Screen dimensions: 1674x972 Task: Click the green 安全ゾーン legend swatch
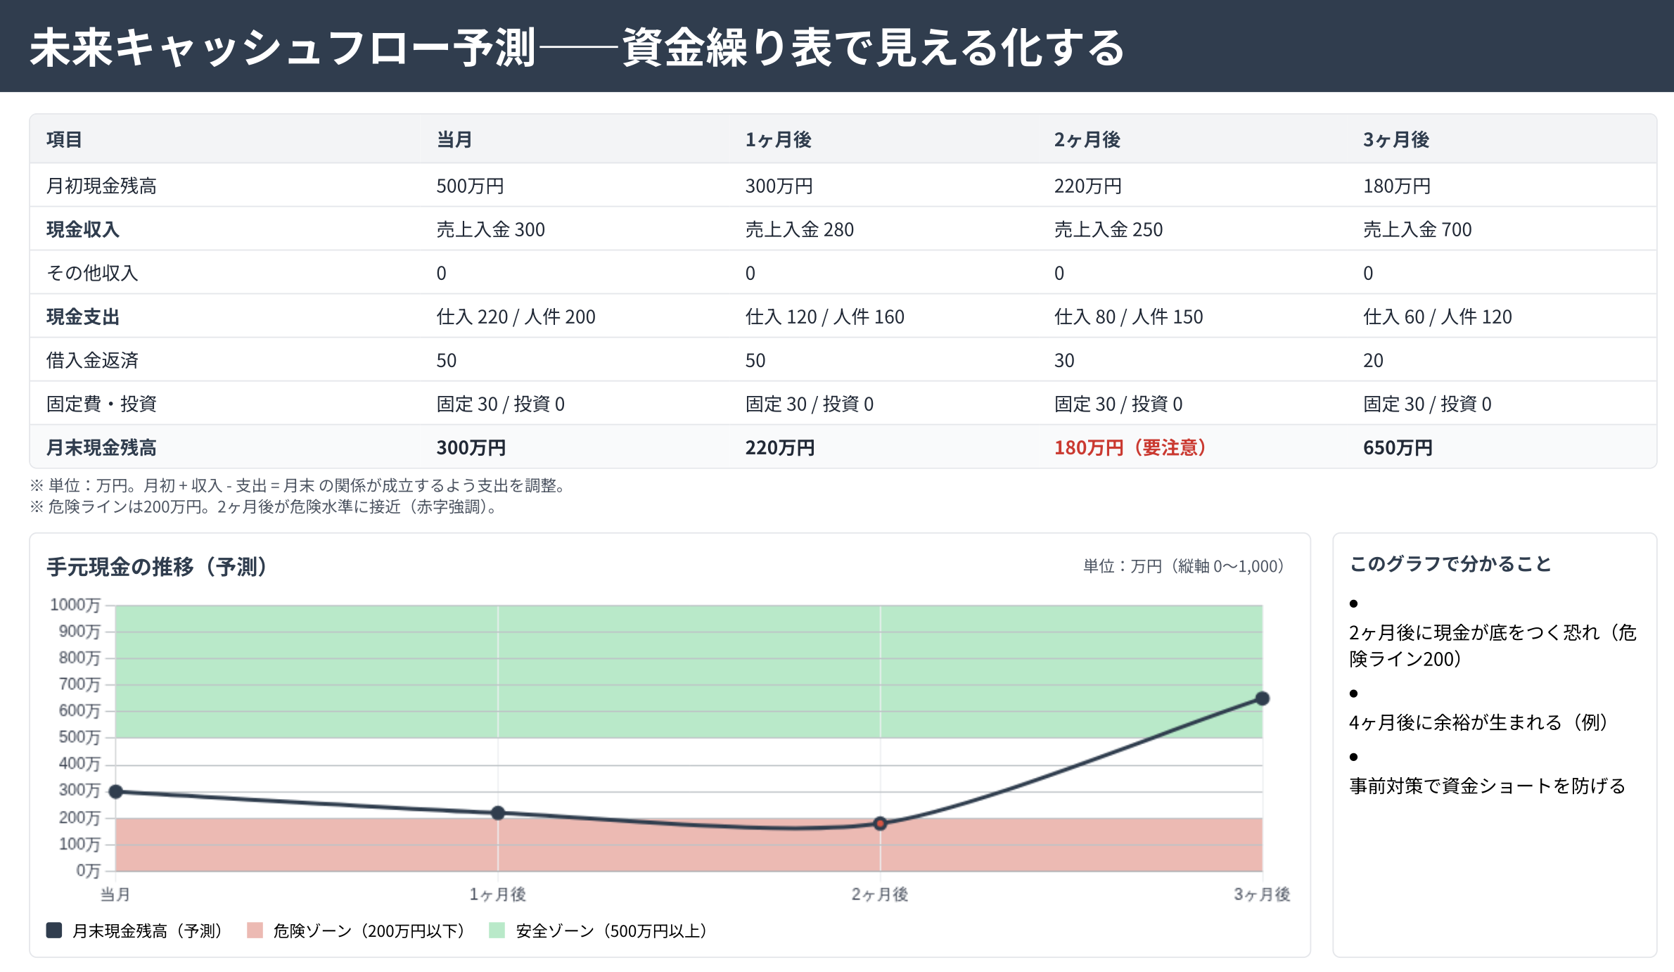tap(497, 931)
